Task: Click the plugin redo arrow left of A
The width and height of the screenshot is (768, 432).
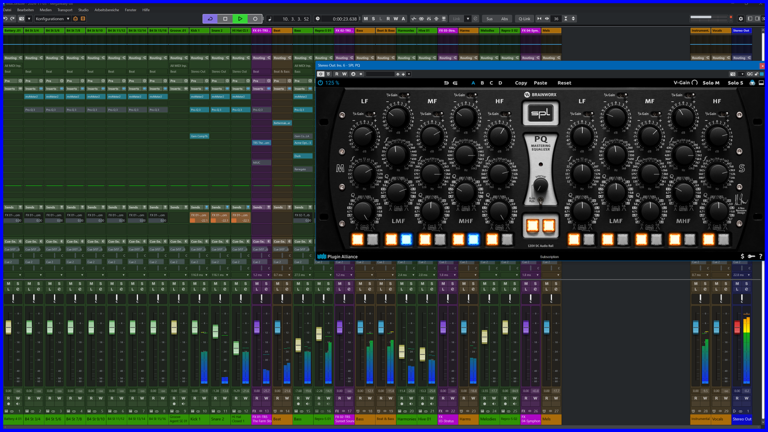Action: [455, 83]
